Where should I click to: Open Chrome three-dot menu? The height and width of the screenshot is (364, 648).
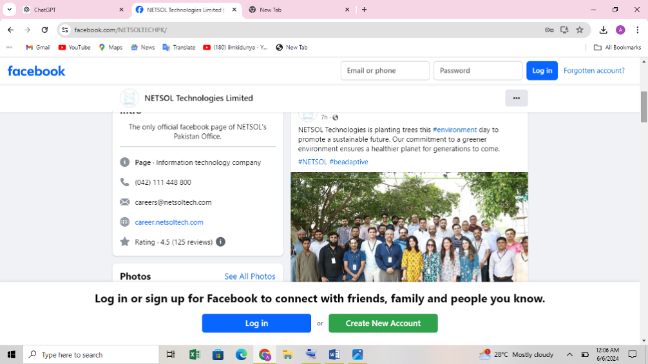pyautogui.click(x=637, y=30)
